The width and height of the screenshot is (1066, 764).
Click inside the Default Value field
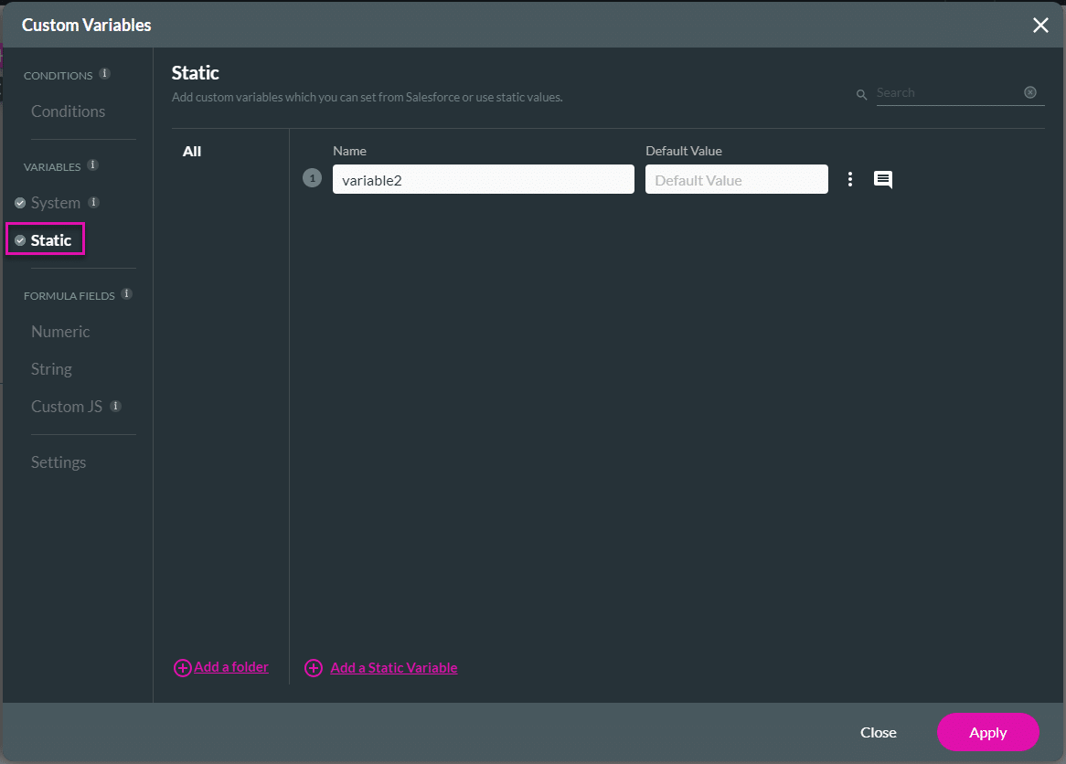(x=736, y=179)
